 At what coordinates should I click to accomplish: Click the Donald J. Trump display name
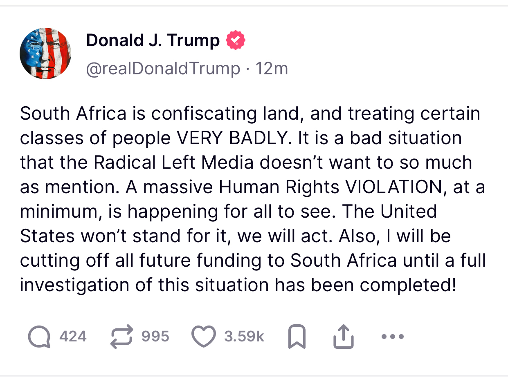[x=153, y=40]
